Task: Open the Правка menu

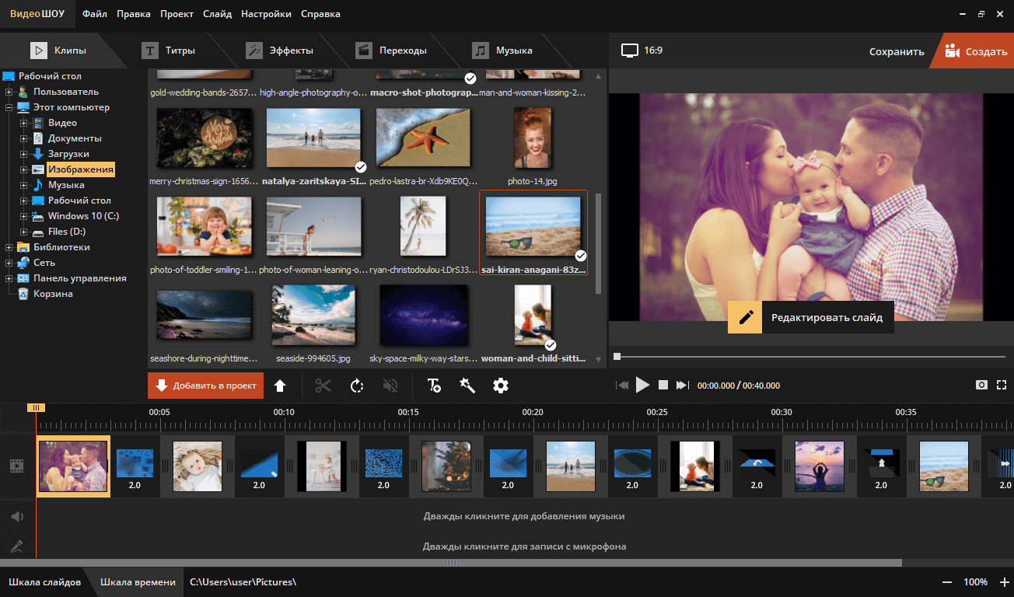Action: click(134, 14)
